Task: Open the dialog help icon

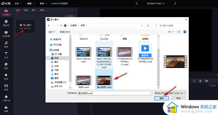Action: pos(185,32)
